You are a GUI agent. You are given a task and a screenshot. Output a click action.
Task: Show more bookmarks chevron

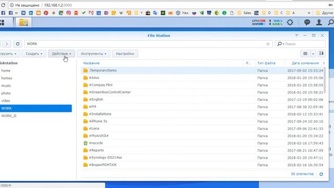click(x=309, y=13)
